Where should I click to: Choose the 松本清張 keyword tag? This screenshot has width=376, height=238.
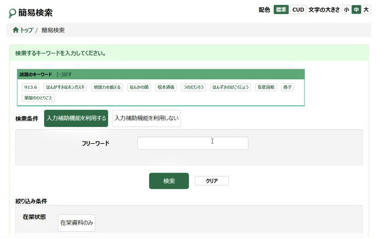(166, 87)
